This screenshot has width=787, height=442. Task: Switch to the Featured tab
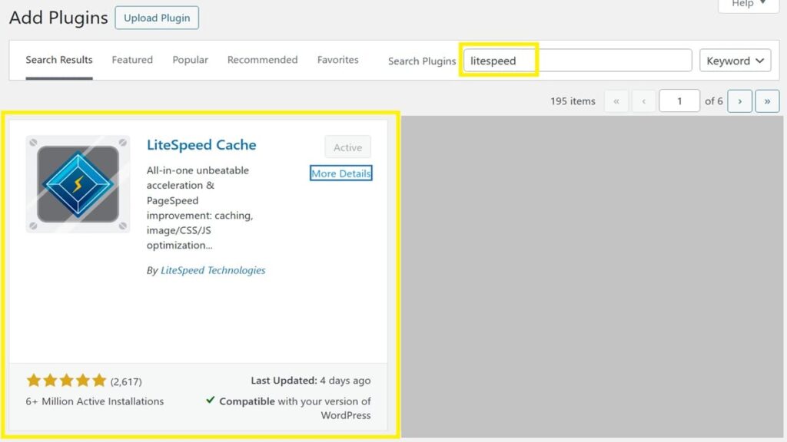132,60
